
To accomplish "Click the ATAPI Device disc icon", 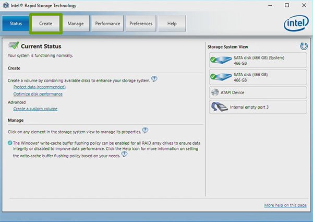I will pos(215,92).
